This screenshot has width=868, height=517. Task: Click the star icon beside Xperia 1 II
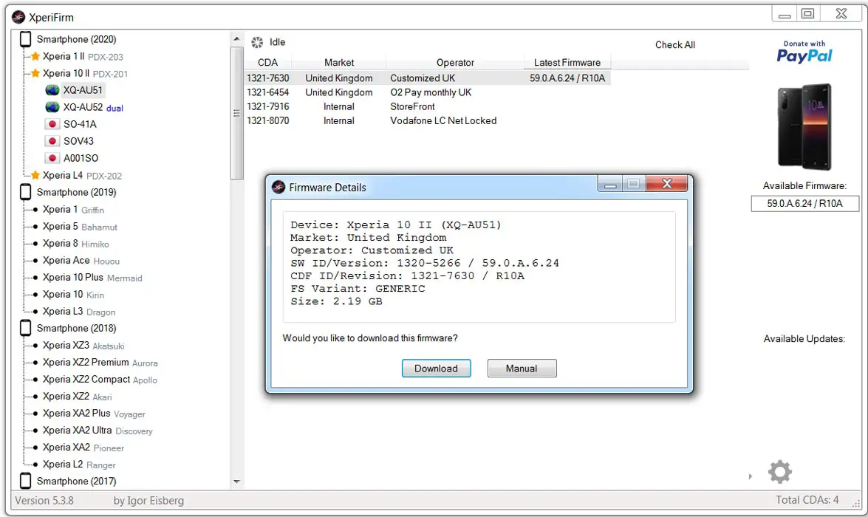coord(35,56)
